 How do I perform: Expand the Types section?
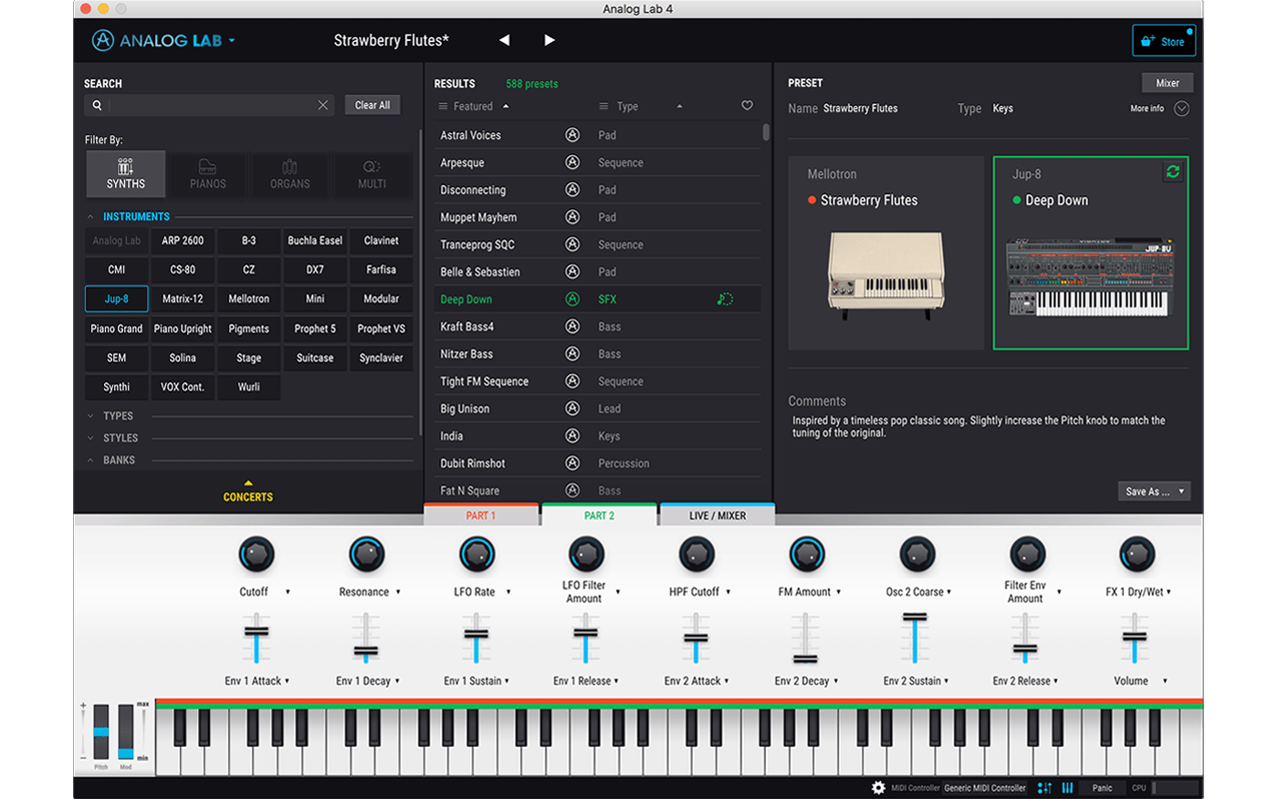pos(89,416)
